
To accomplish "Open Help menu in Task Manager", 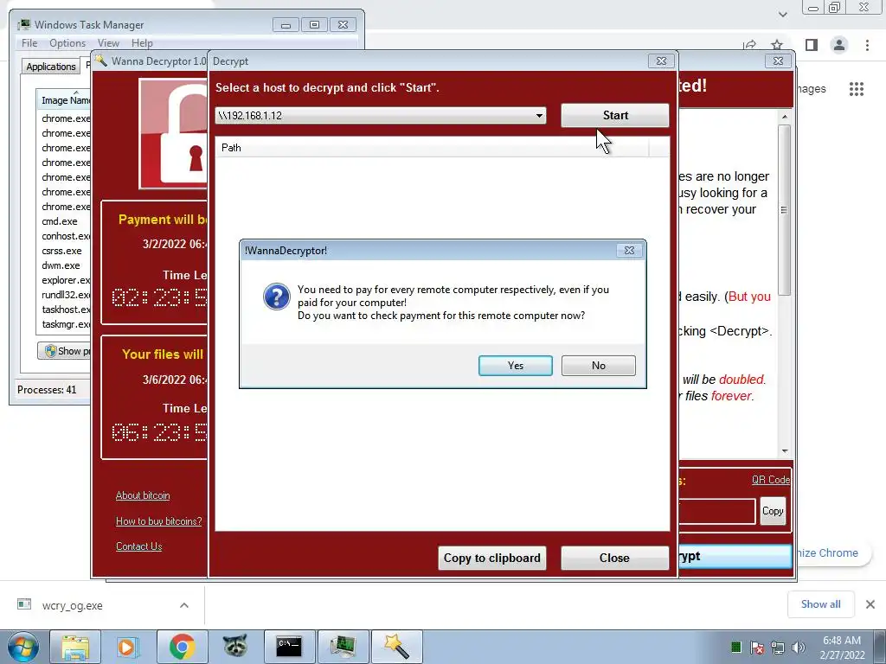I will [142, 43].
